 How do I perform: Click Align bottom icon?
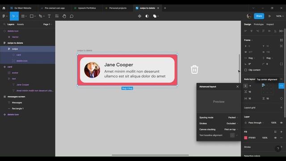[275, 31]
